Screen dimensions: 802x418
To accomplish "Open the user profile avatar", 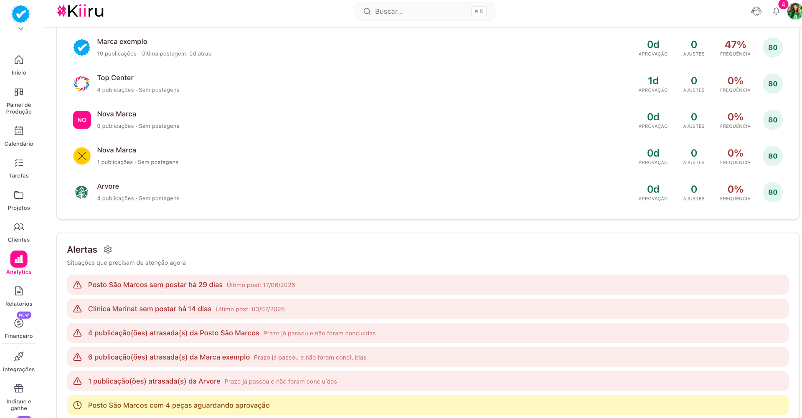I will tap(794, 12).
